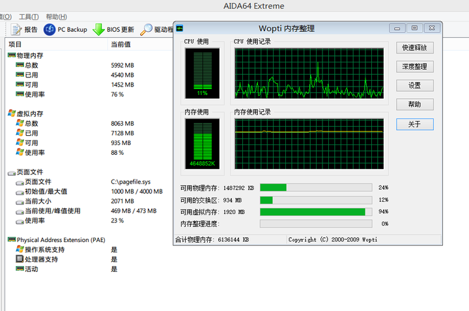The height and width of the screenshot is (311, 469).
Task: Select the 1000 MB / 4000 MB value
Action: click(x=137, y=191)
